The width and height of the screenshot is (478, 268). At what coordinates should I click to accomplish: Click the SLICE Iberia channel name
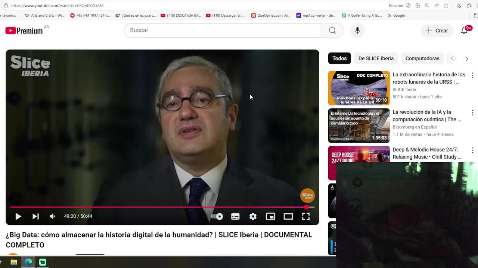tap(404, 89)
